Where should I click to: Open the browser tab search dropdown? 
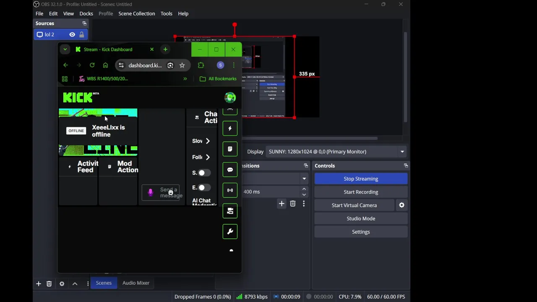65,49
